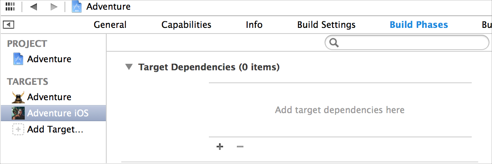Add a target dependency with plus

pos(220,147)
